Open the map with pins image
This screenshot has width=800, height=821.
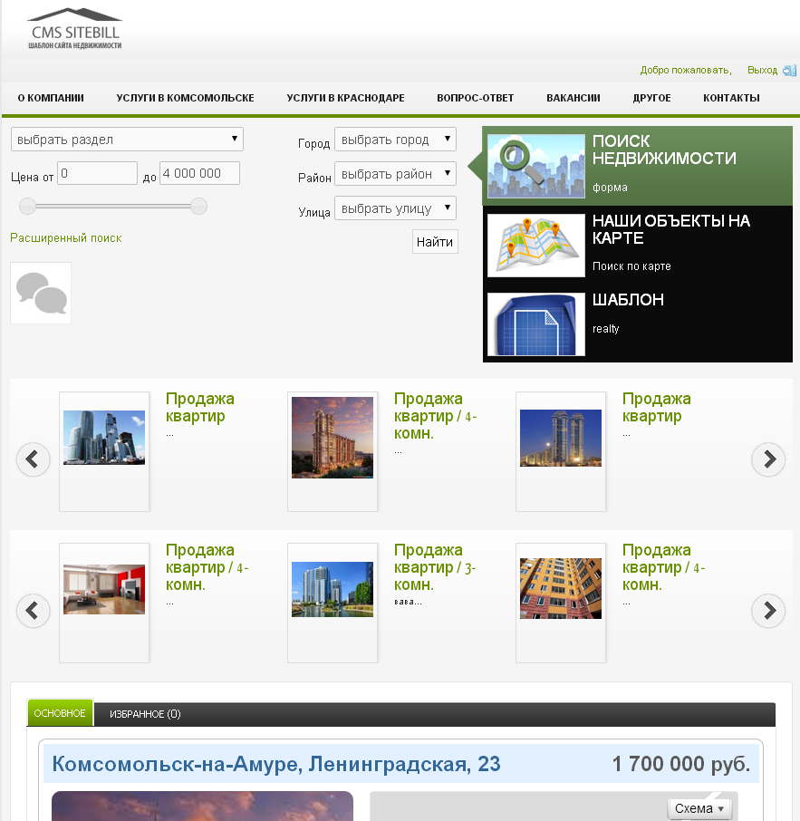(x=536, y=245)
